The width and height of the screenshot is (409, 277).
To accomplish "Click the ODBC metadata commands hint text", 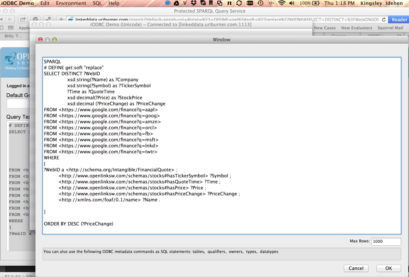I will tap(161, 252).
